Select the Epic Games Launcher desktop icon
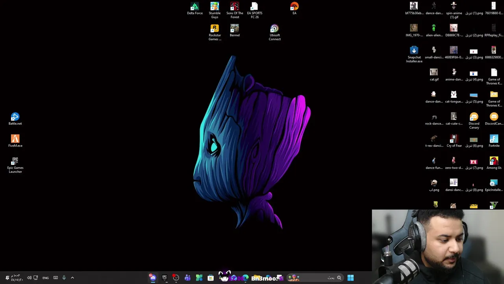This screenshot has height=284, width=504. click(15, 165)
